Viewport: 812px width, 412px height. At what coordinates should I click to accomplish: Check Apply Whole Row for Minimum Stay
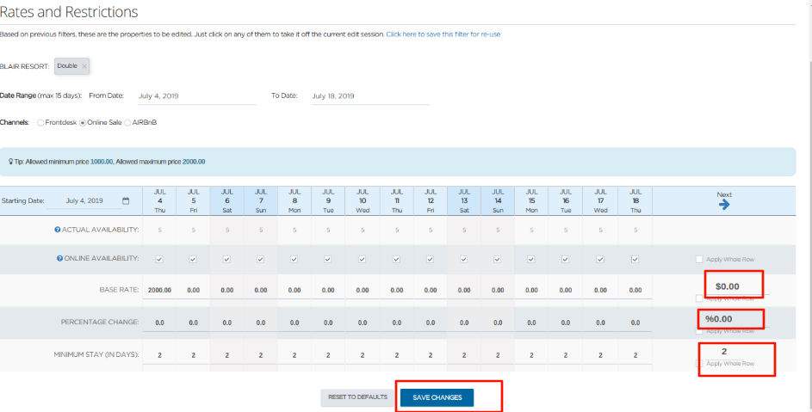(699, 363)
